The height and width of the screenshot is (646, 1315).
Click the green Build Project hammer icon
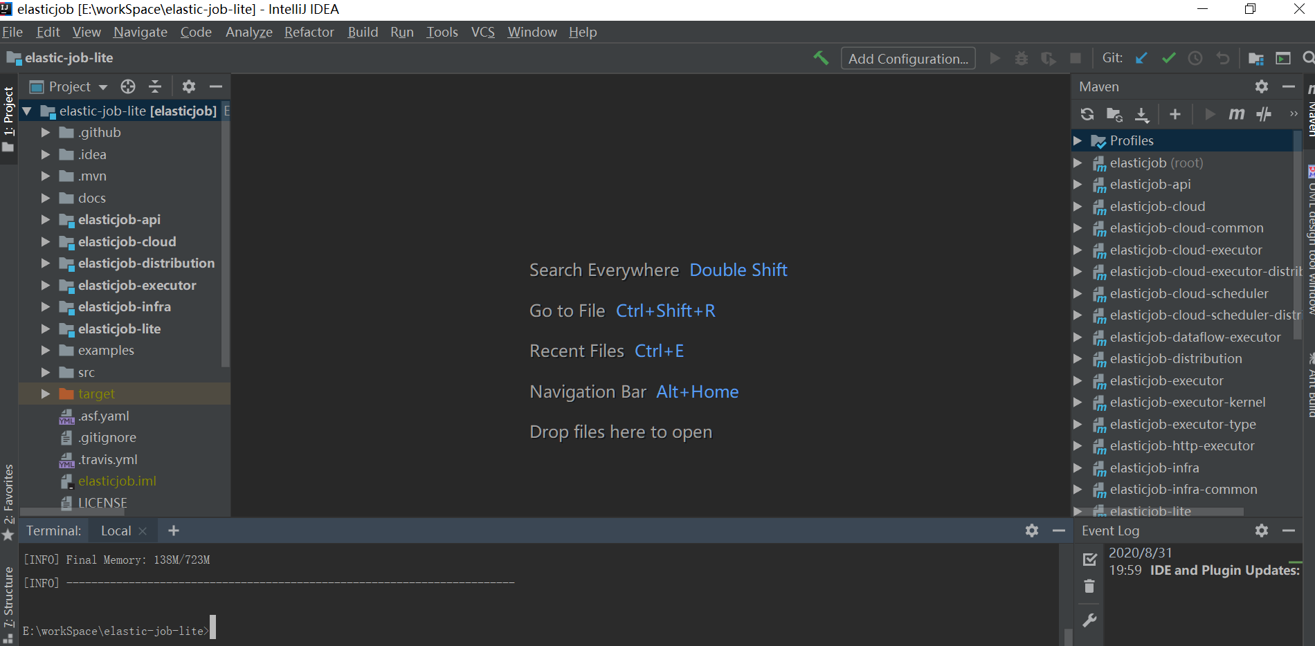point(821,58)
